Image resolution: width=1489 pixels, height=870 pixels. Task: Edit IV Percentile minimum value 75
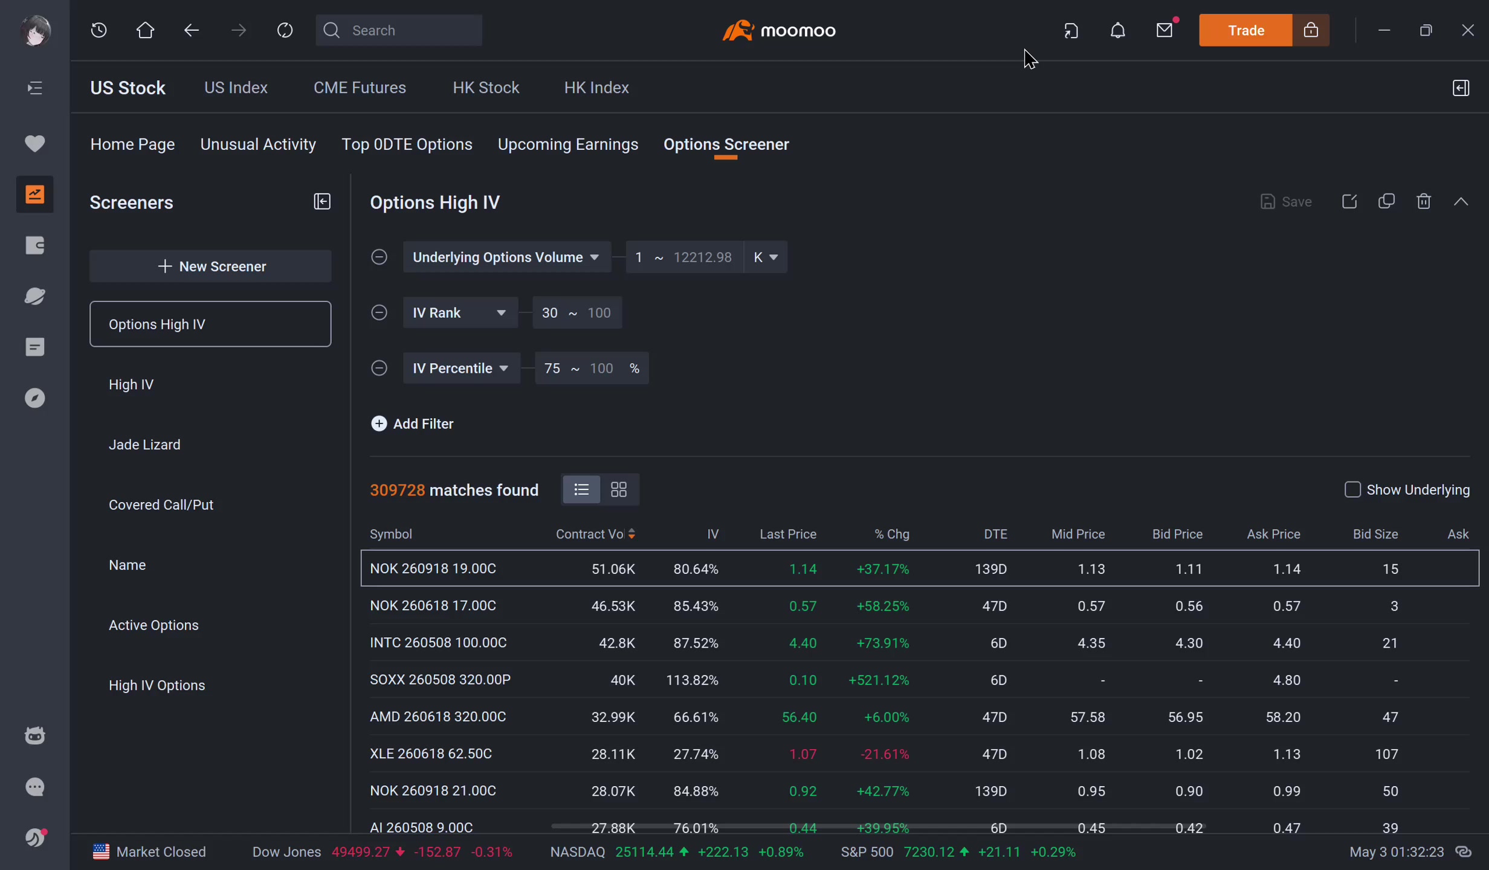pyautogui.click(x=552, y=368)
